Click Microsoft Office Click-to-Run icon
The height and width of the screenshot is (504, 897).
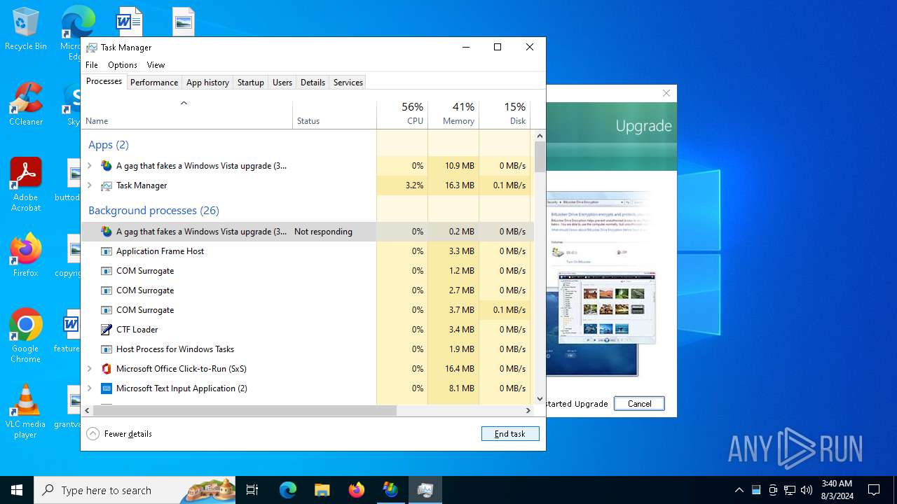[x=107, y=369]
